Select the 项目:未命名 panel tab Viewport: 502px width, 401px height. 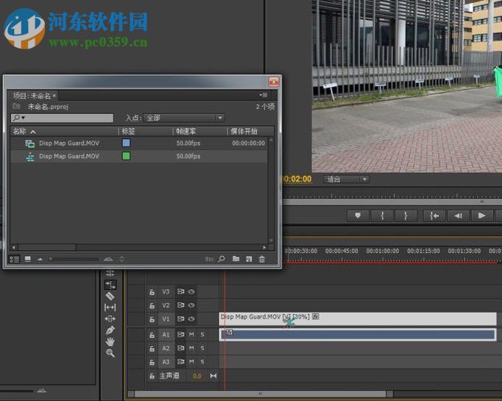(35, 96)
